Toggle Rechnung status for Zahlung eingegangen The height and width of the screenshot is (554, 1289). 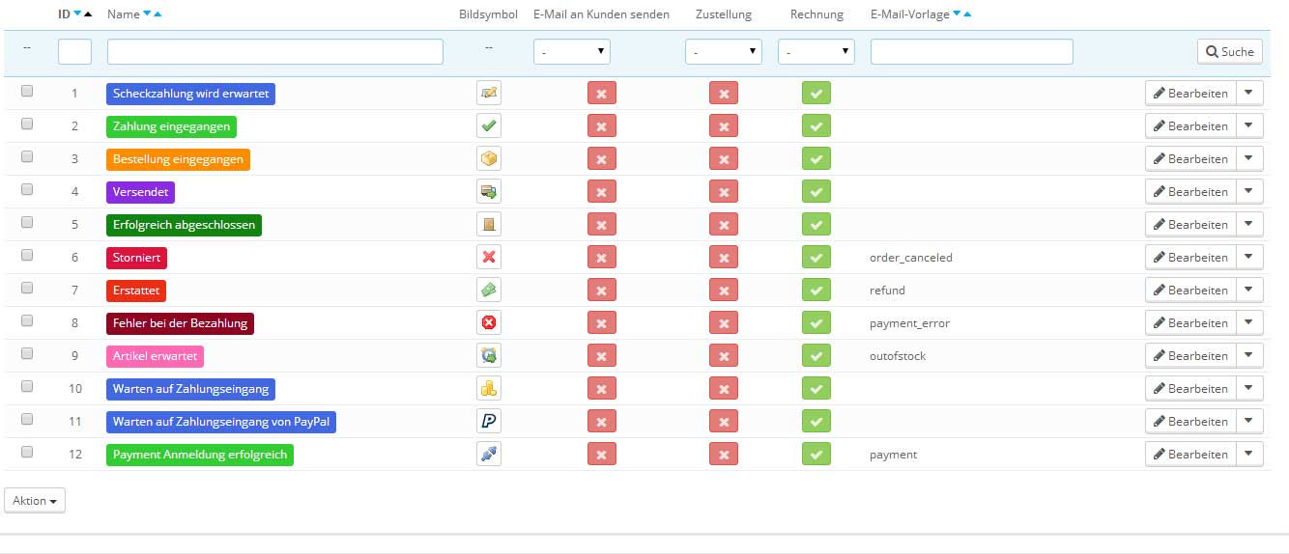pos(816,125)
